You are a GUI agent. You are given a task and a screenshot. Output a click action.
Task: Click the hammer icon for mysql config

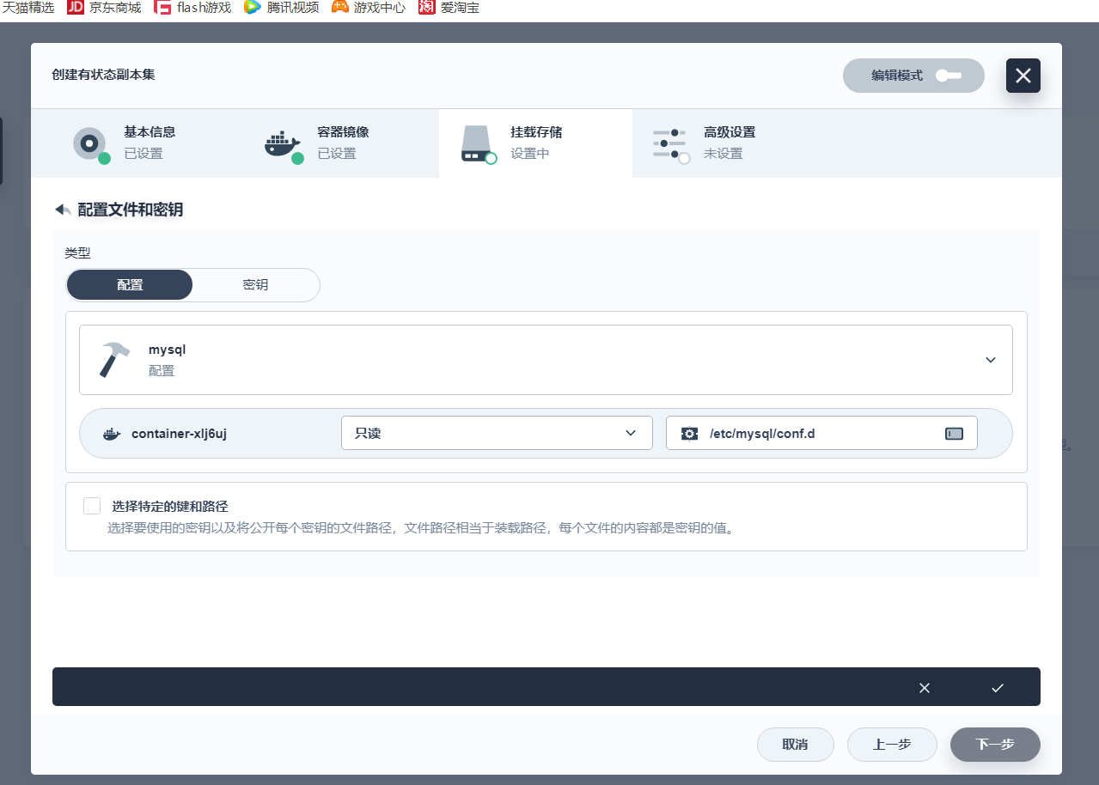[114, 360]
